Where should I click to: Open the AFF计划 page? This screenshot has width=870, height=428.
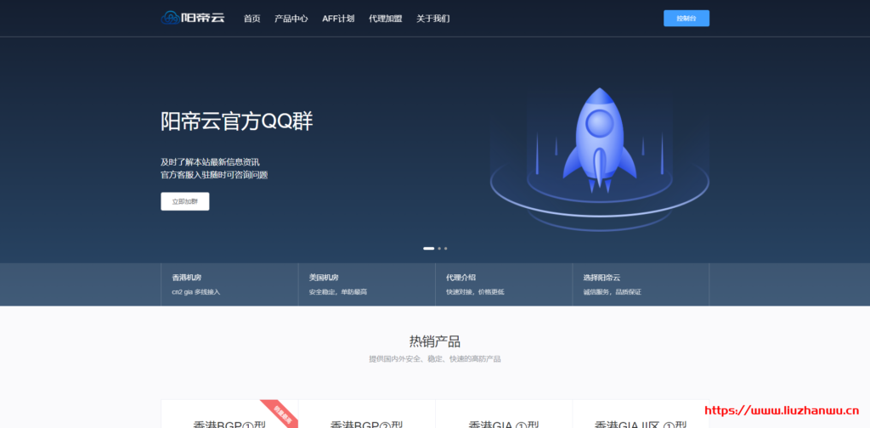pos(338,19)
